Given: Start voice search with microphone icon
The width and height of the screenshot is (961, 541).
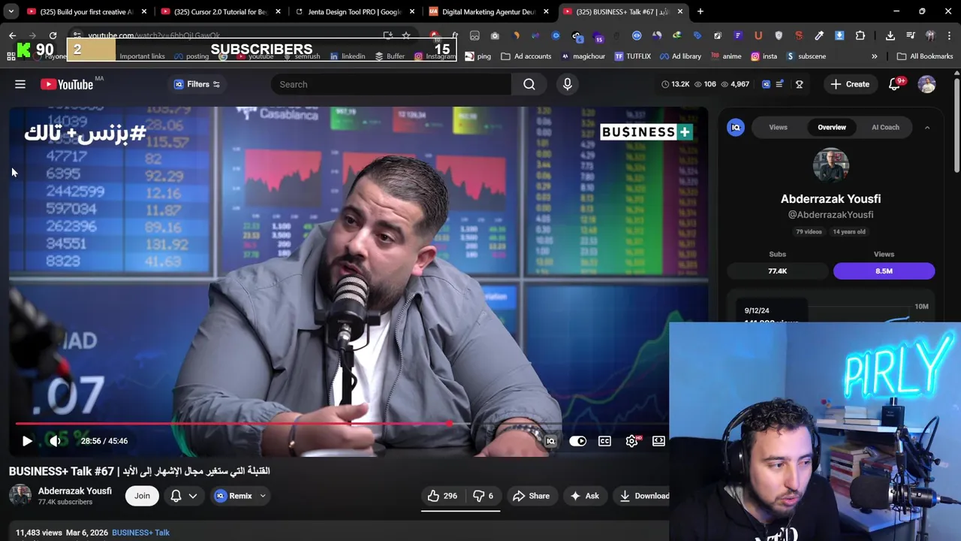Looking at the screenshot, I should click(568, 84).
